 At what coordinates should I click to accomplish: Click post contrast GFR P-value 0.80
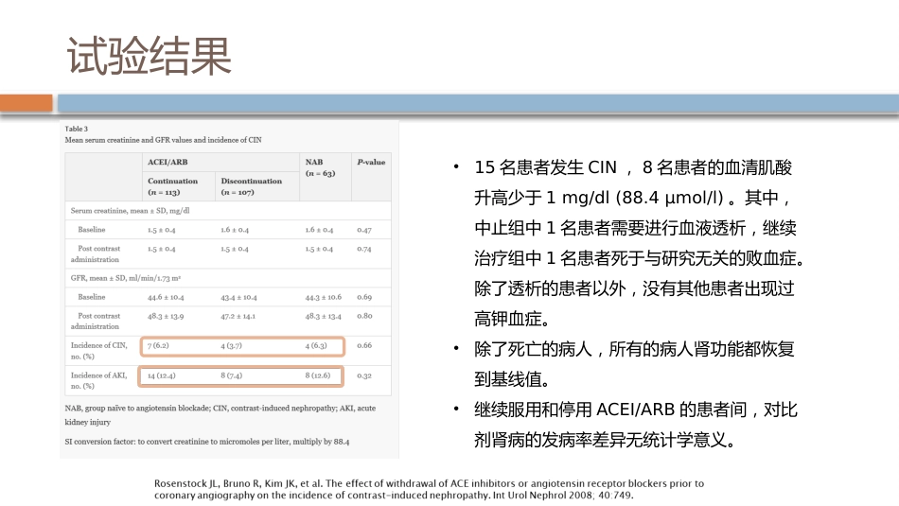click(x=364, y=316)
